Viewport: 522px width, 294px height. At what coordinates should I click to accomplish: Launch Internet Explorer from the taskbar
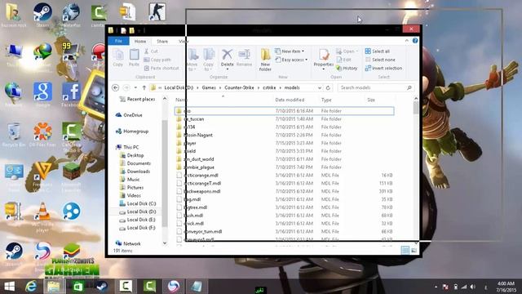click(x=31, y=287)
